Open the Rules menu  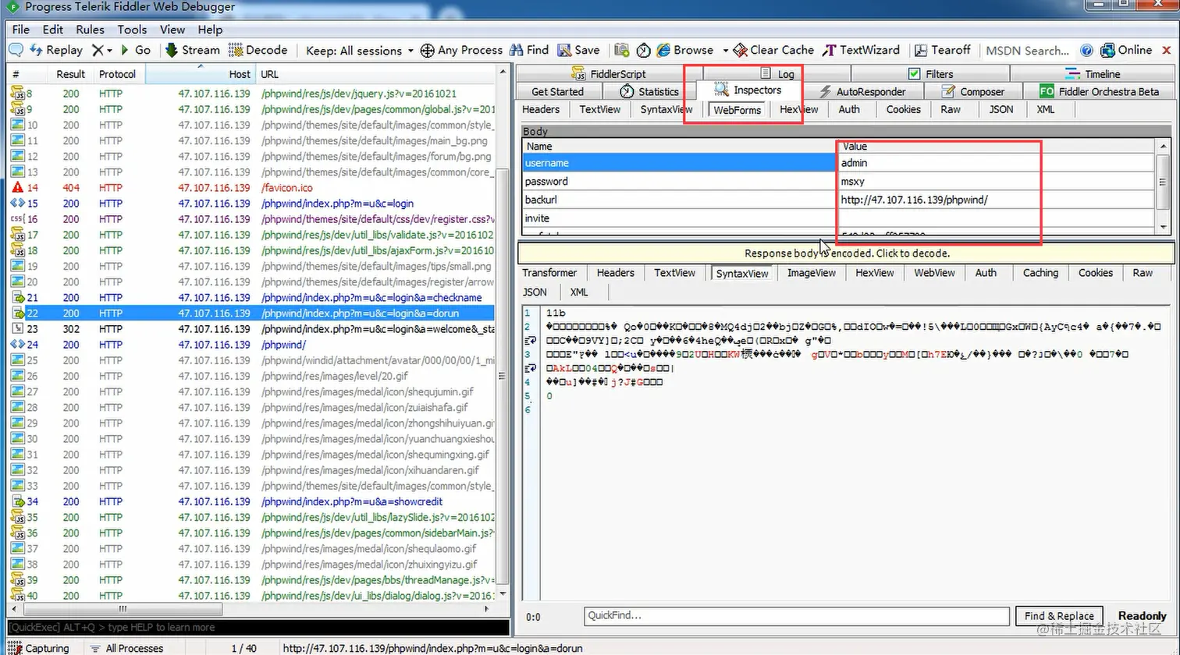[x=90, y=30]
